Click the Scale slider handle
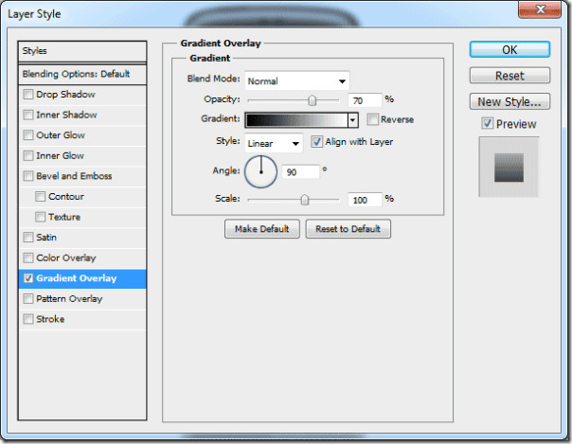 (x=305, y=200)
